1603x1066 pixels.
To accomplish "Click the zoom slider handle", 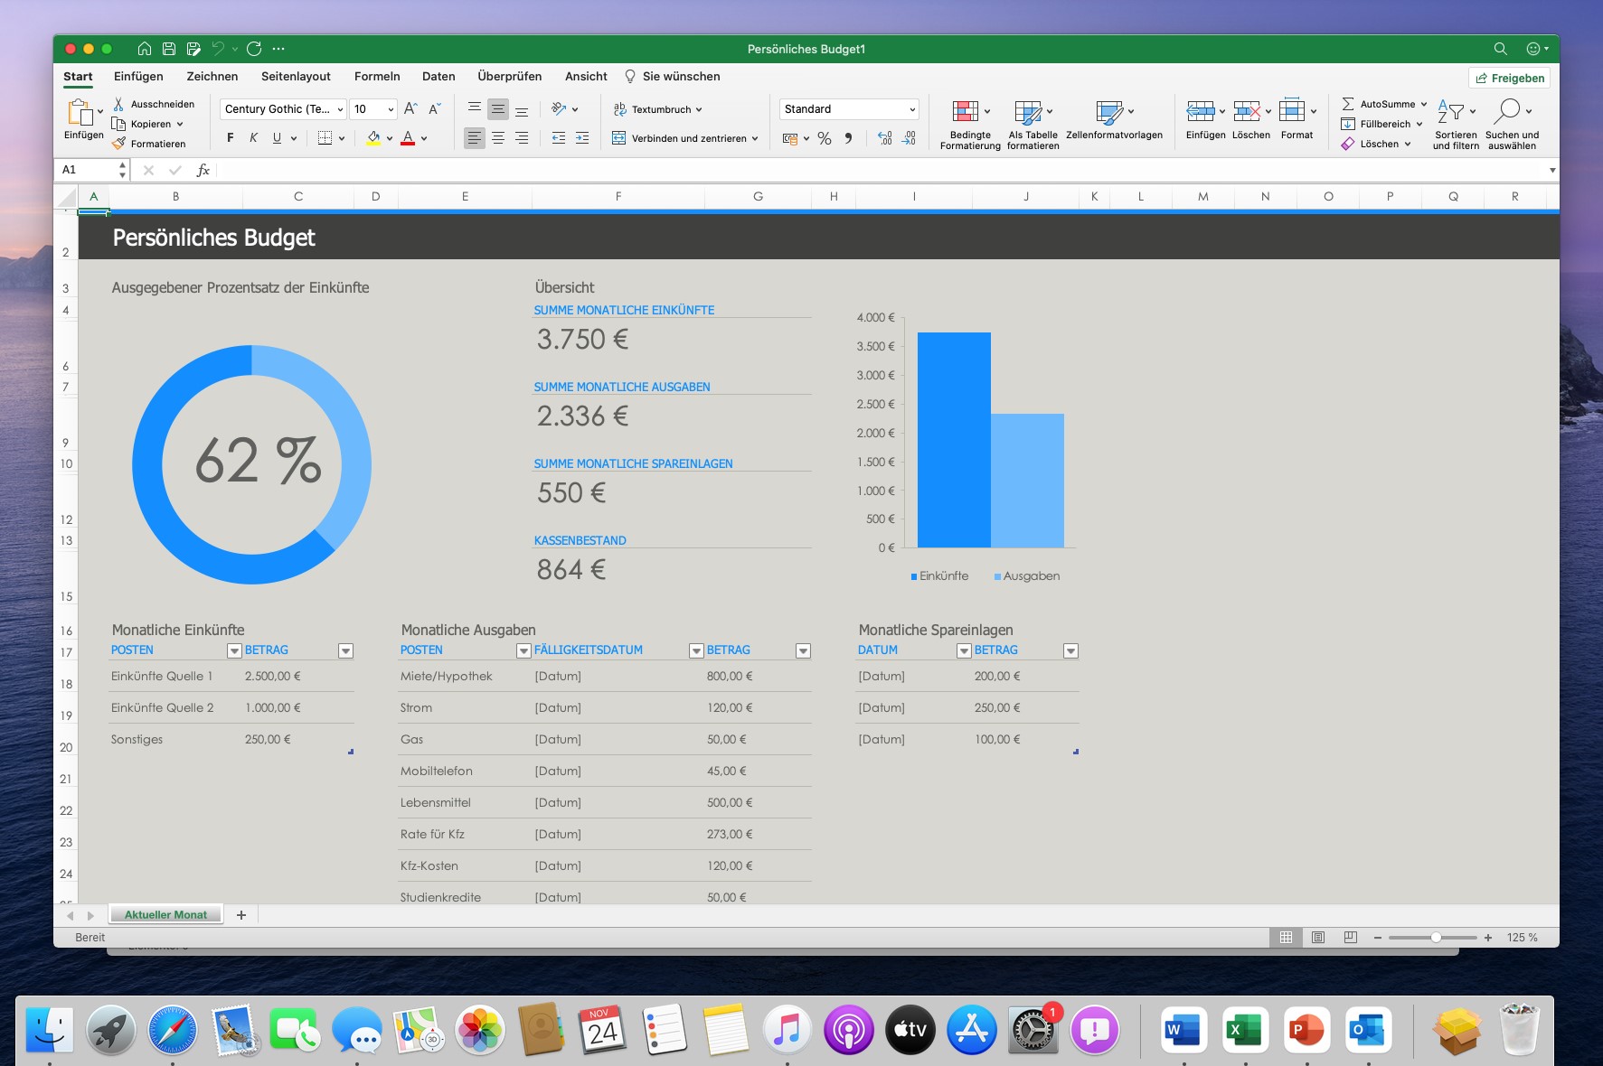I will point(1436,938).
